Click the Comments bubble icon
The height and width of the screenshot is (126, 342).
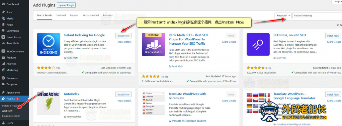[3, 31]
